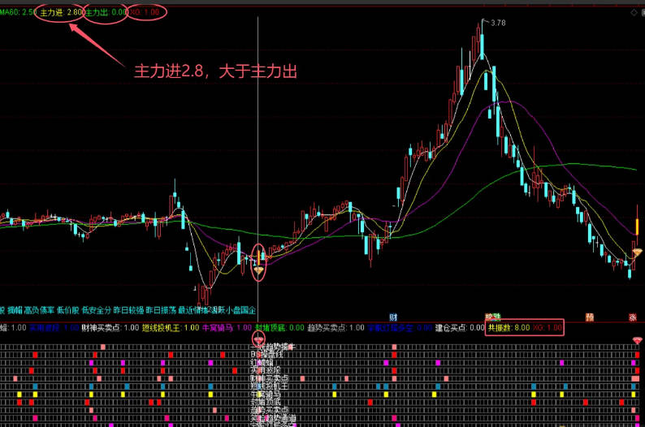Click the 牛窝骑马 1.00 sub-indicator value

(227, 327)
